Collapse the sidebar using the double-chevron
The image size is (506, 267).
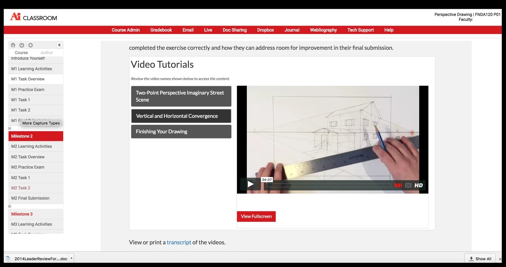pyautogui.click(x=59, y=45)
